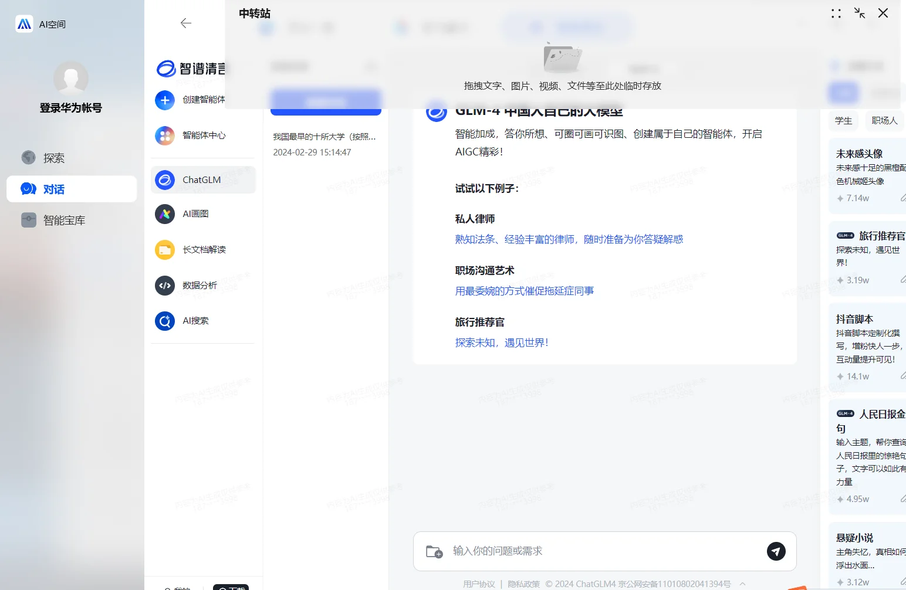Click the send message paper-plane icon
This screenshot has width=906, height=590.
(776, 551)
